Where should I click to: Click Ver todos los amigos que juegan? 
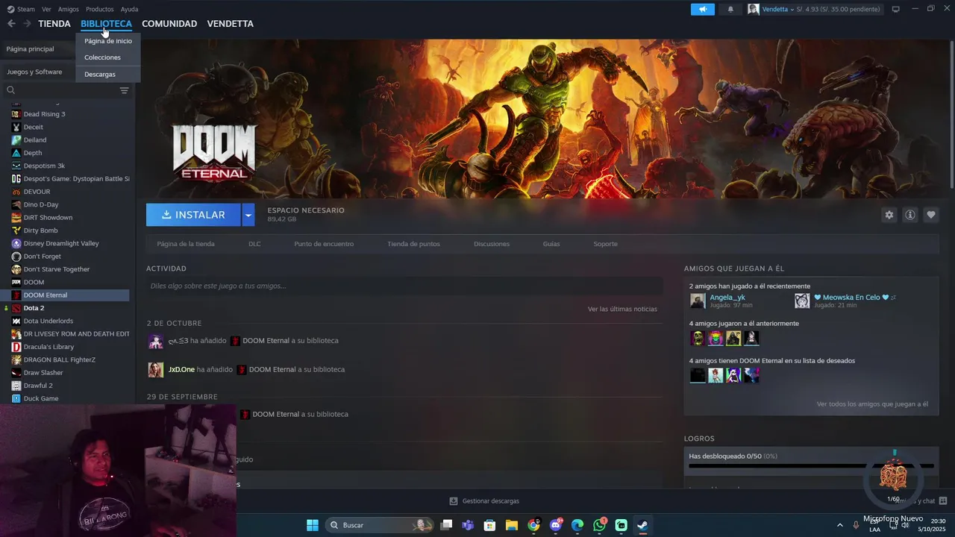(872, 404)
